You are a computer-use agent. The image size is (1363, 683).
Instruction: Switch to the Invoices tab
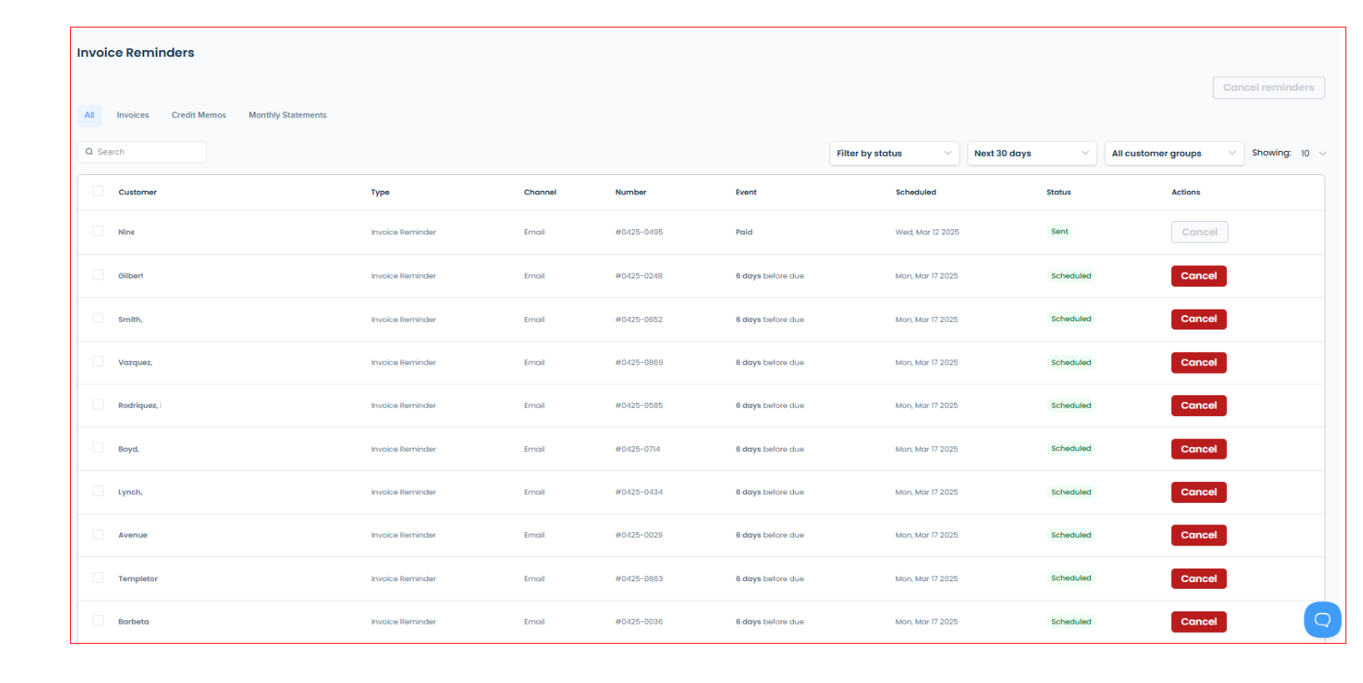point(133,115)
